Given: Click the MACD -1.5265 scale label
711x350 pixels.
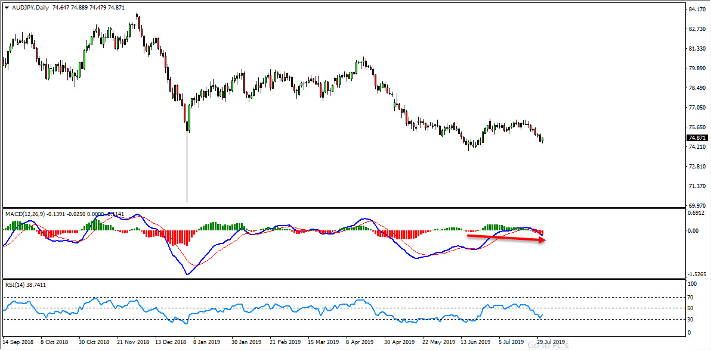Looking at the screenshot, I should tap(696, 274).
